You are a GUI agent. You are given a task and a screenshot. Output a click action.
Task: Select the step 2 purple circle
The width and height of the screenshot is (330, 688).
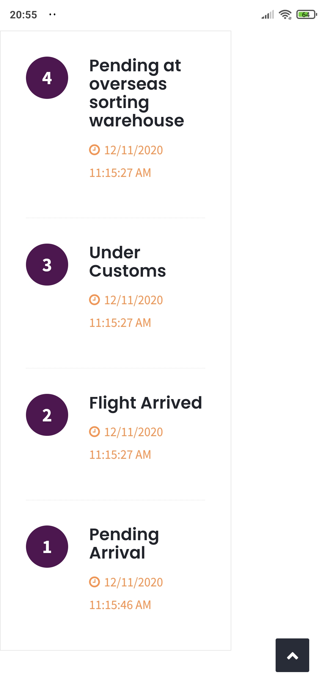click(x=47, y=415)
